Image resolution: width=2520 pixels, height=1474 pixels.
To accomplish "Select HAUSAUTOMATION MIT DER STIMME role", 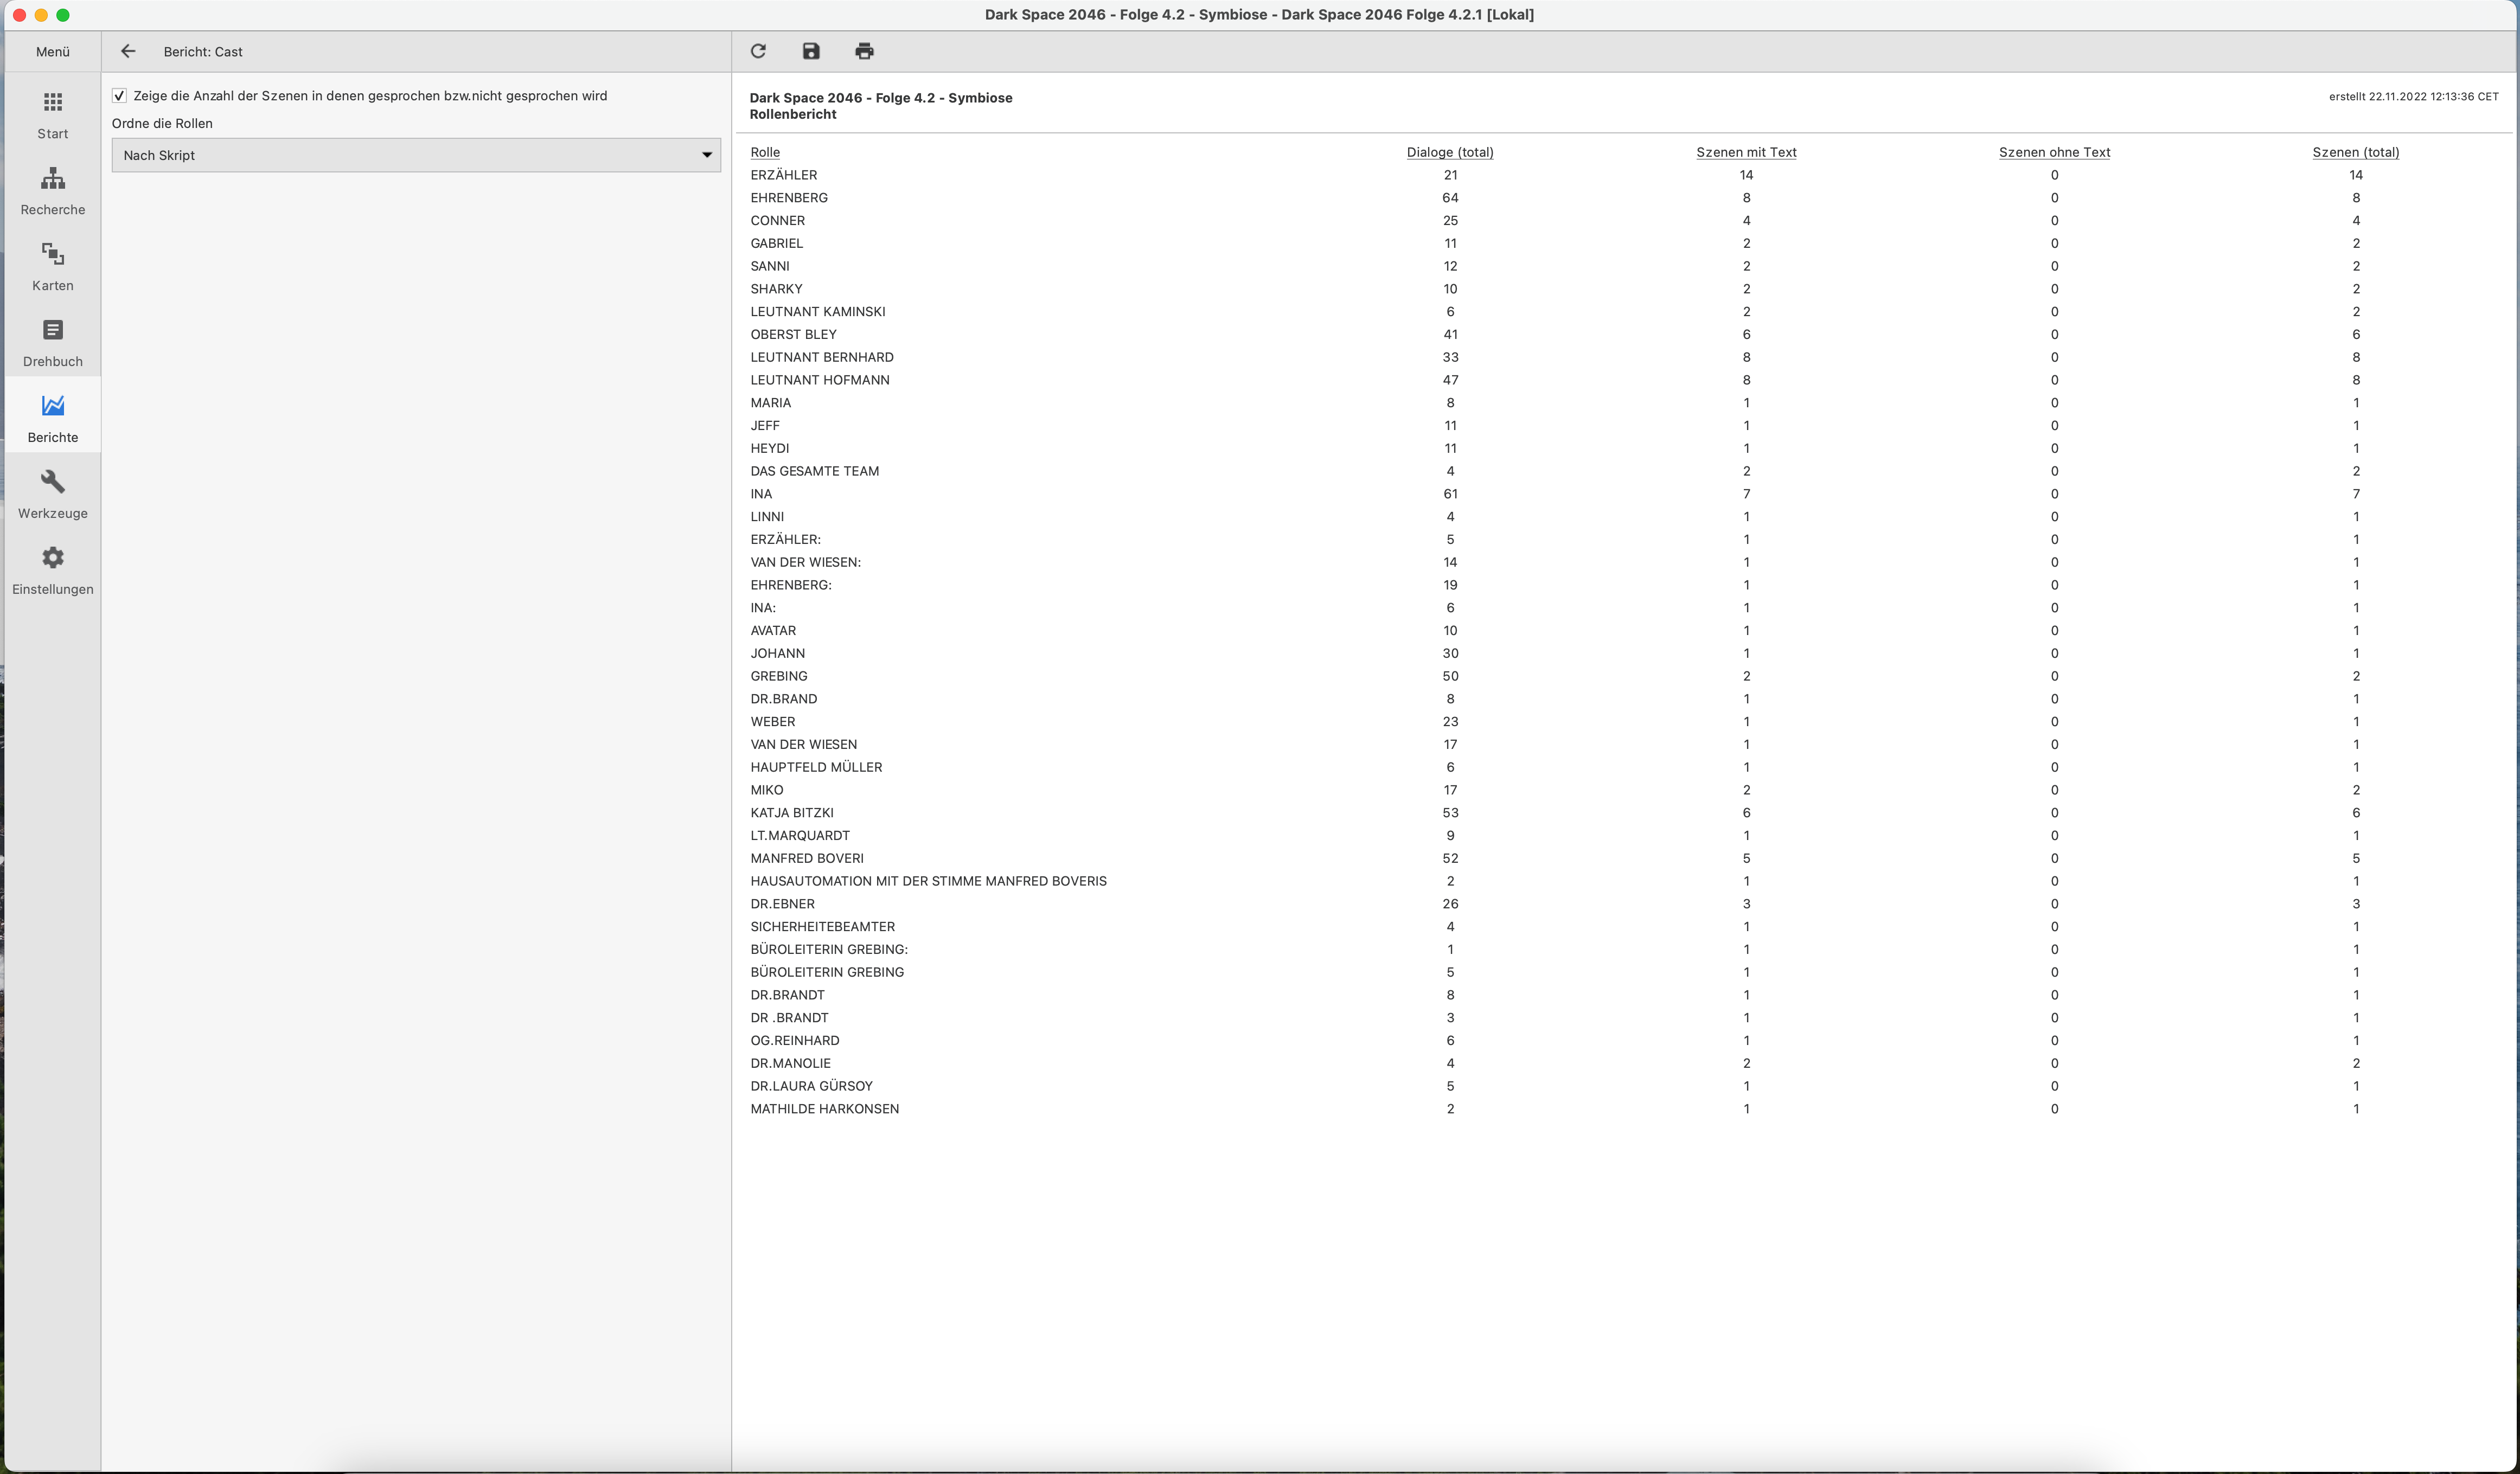I will [x=928, y=881].
